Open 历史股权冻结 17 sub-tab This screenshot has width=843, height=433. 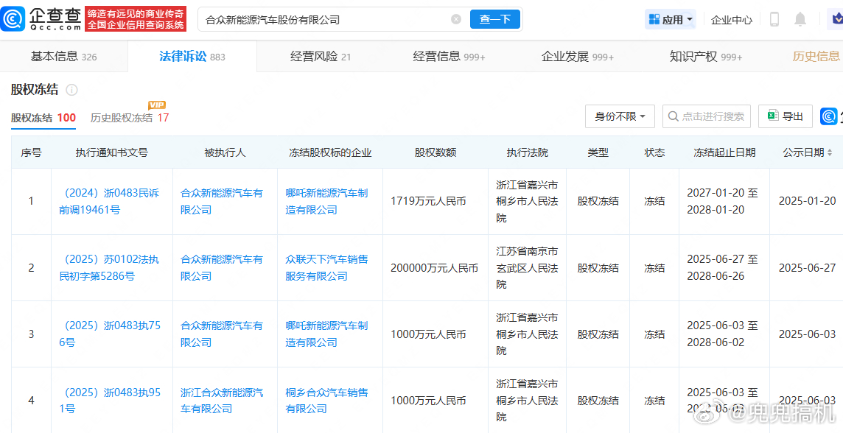click(130, 118)
